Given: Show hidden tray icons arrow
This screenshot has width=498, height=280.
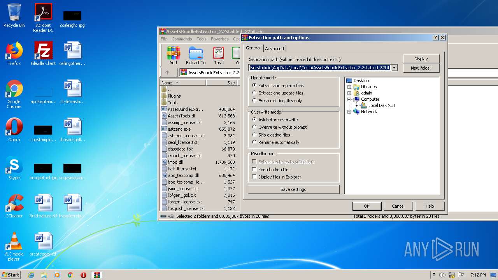Looking at the screenshot, I should (x=434, y=275).
